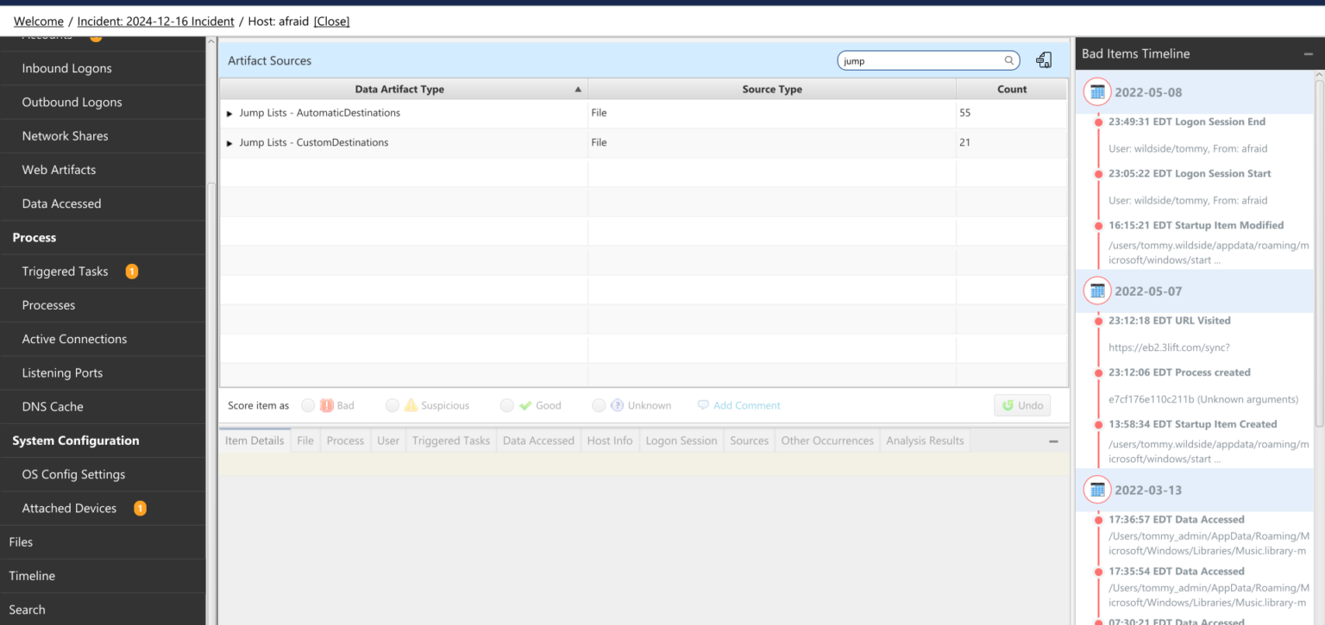This screenshot has width=1325, height=625.
Task: Click the 2022-05-07 calendar icon
Action: pyautogui.click(x=1097, y=291)
